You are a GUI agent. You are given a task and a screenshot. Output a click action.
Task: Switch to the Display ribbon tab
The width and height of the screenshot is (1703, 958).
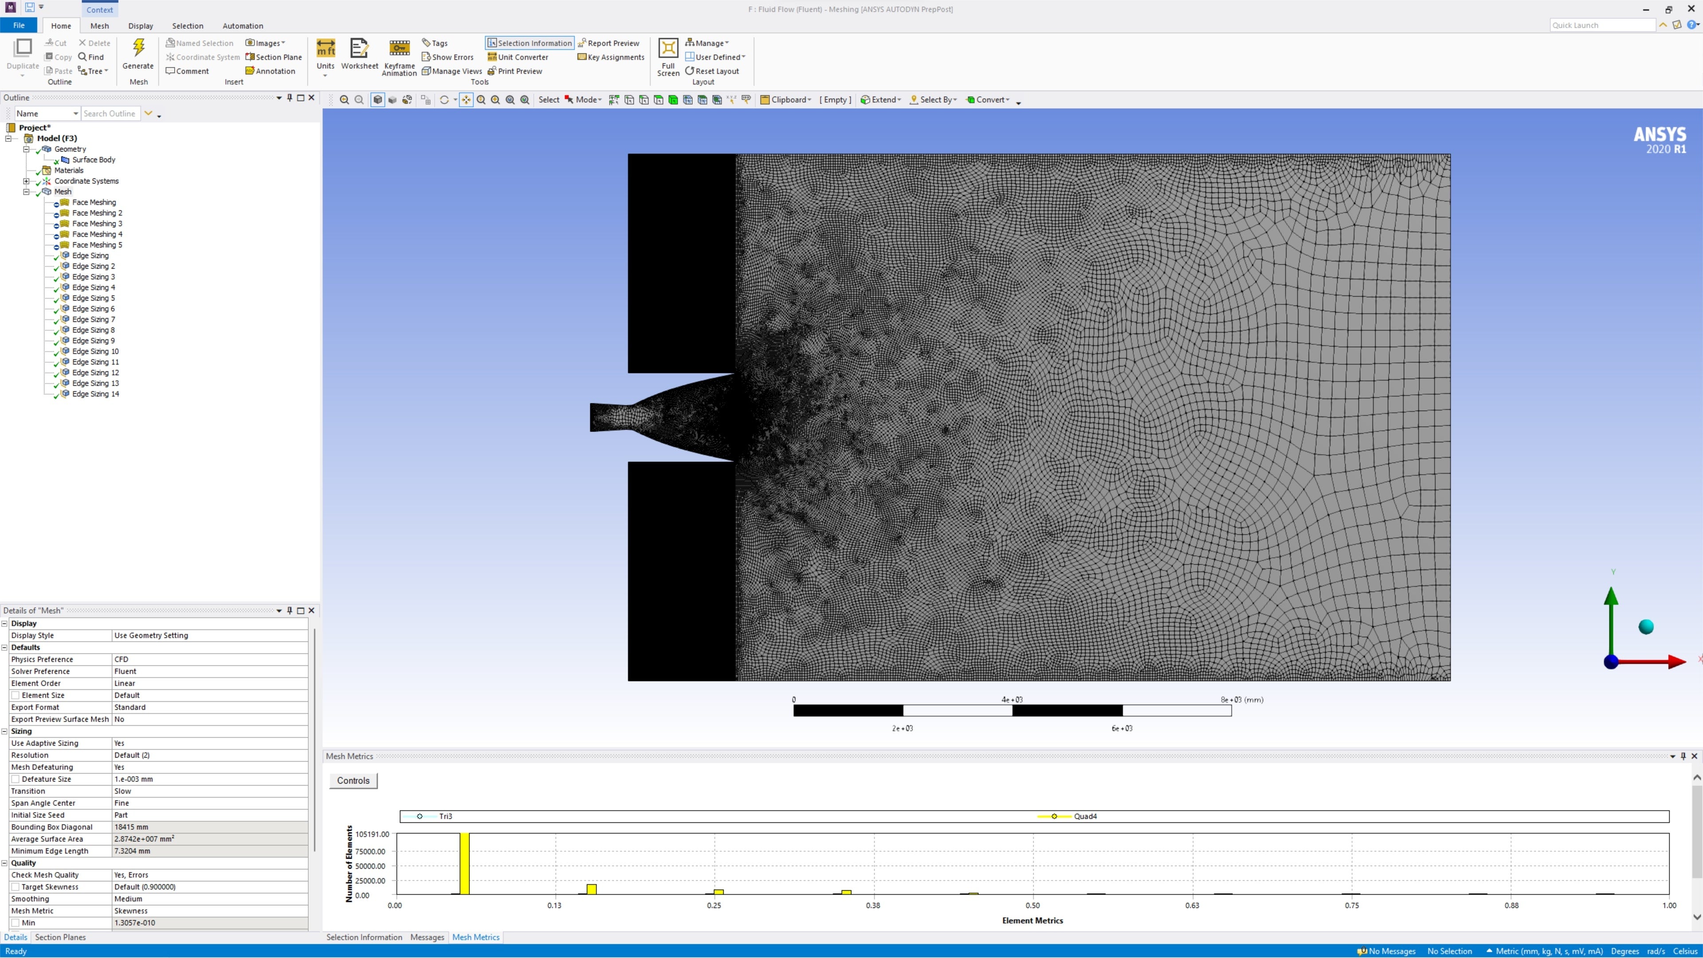coord(140,26)
